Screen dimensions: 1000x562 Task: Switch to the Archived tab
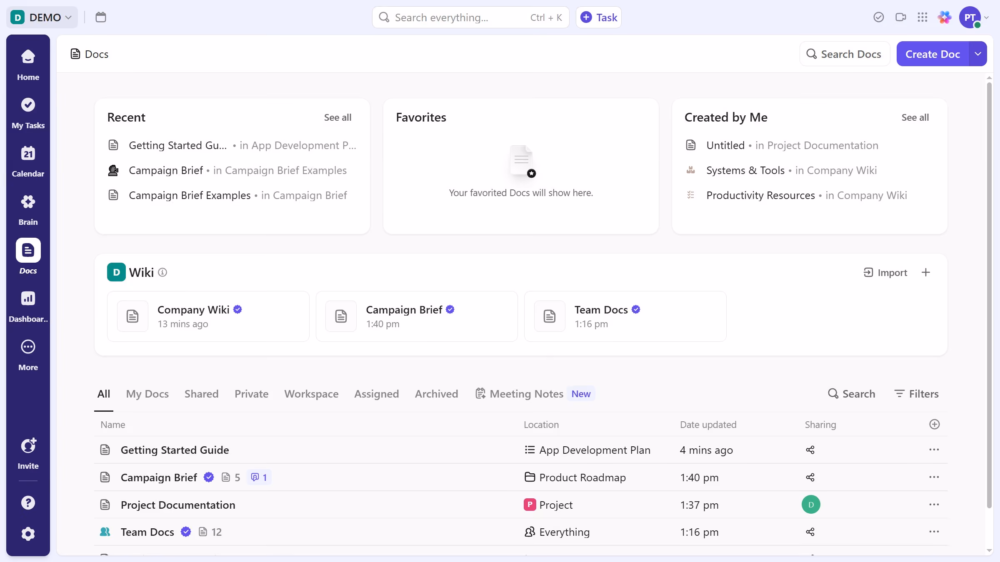click(x=436, y=394)
